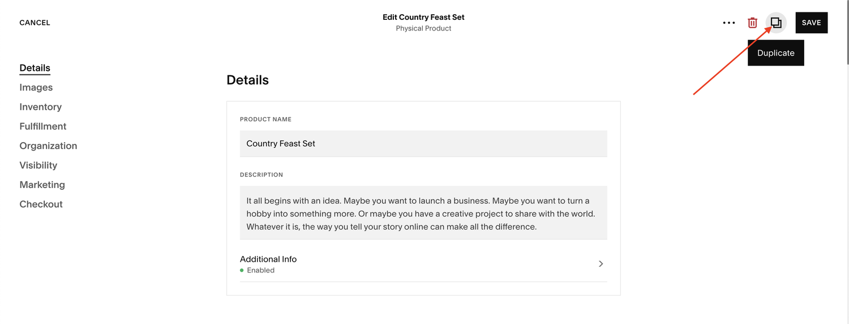This screenshot has height=324, width=849.
Task: Click the Duplicate tooltip label
Action: 775,53
